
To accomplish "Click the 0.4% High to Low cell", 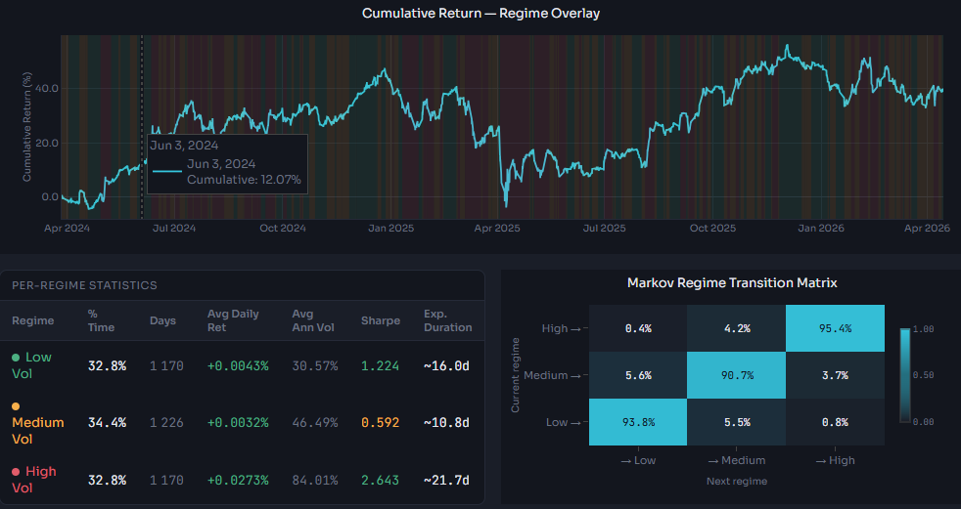I will pos(638,328).
